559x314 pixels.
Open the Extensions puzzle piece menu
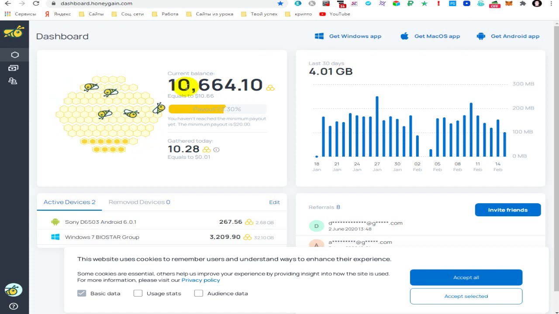(x=523, y=3)
